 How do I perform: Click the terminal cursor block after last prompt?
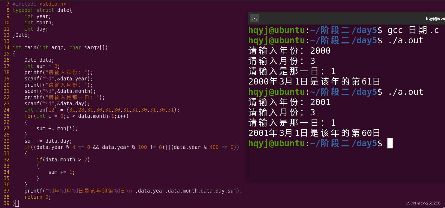(390, 143)
